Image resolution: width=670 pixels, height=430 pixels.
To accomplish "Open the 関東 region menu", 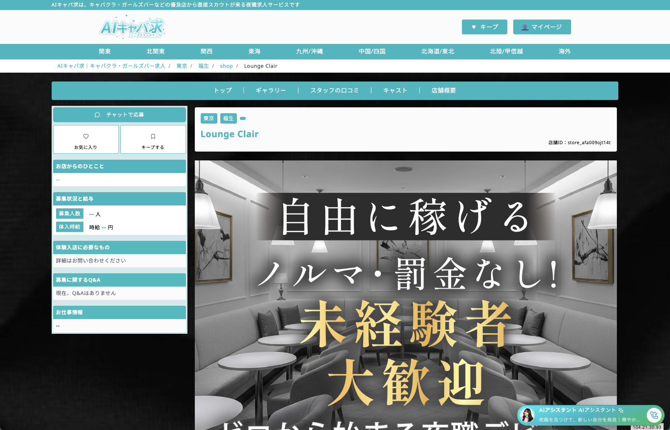I will [105, 52].
